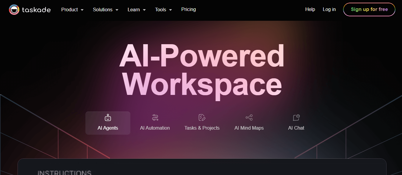Image resolution: width=402 pixels, height=175 pixels.
Task: Click the AI Mind Maps node icon
Action: 249,118
